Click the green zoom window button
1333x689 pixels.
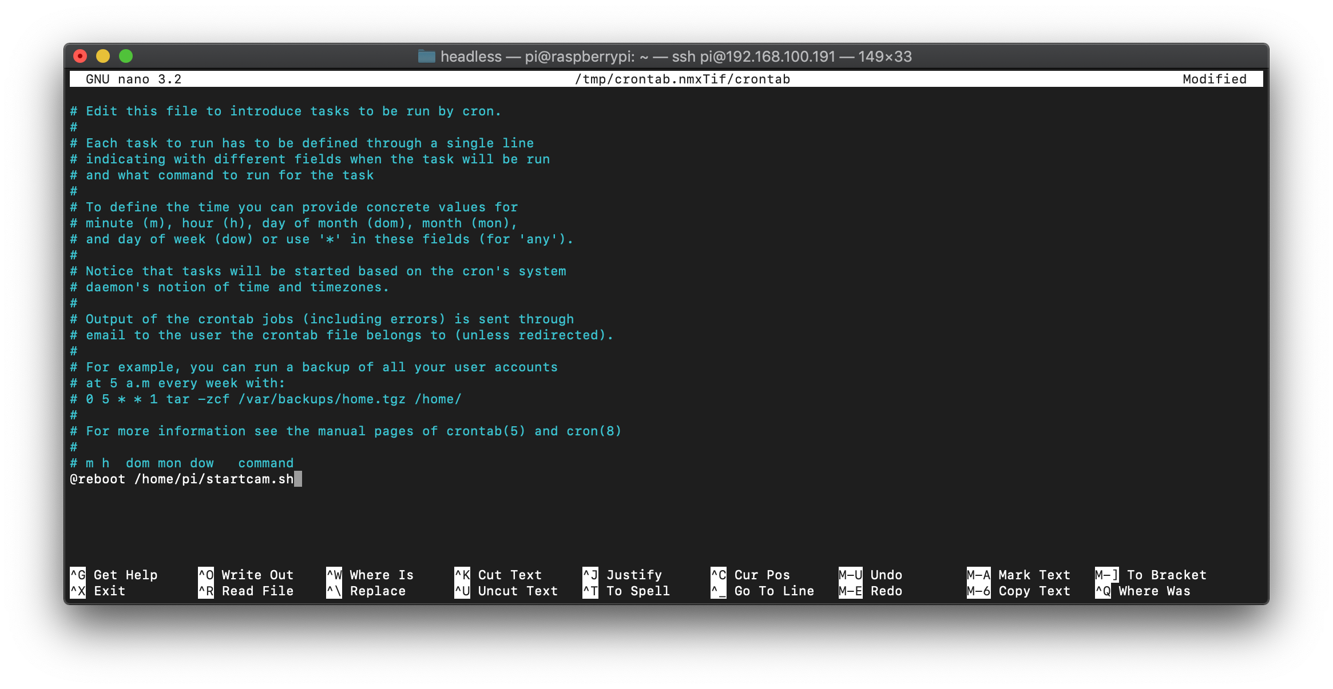click(126, 56)
